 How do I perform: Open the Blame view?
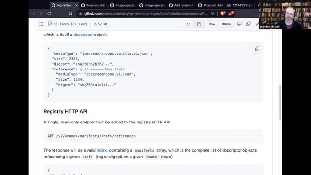click(226, 24)
